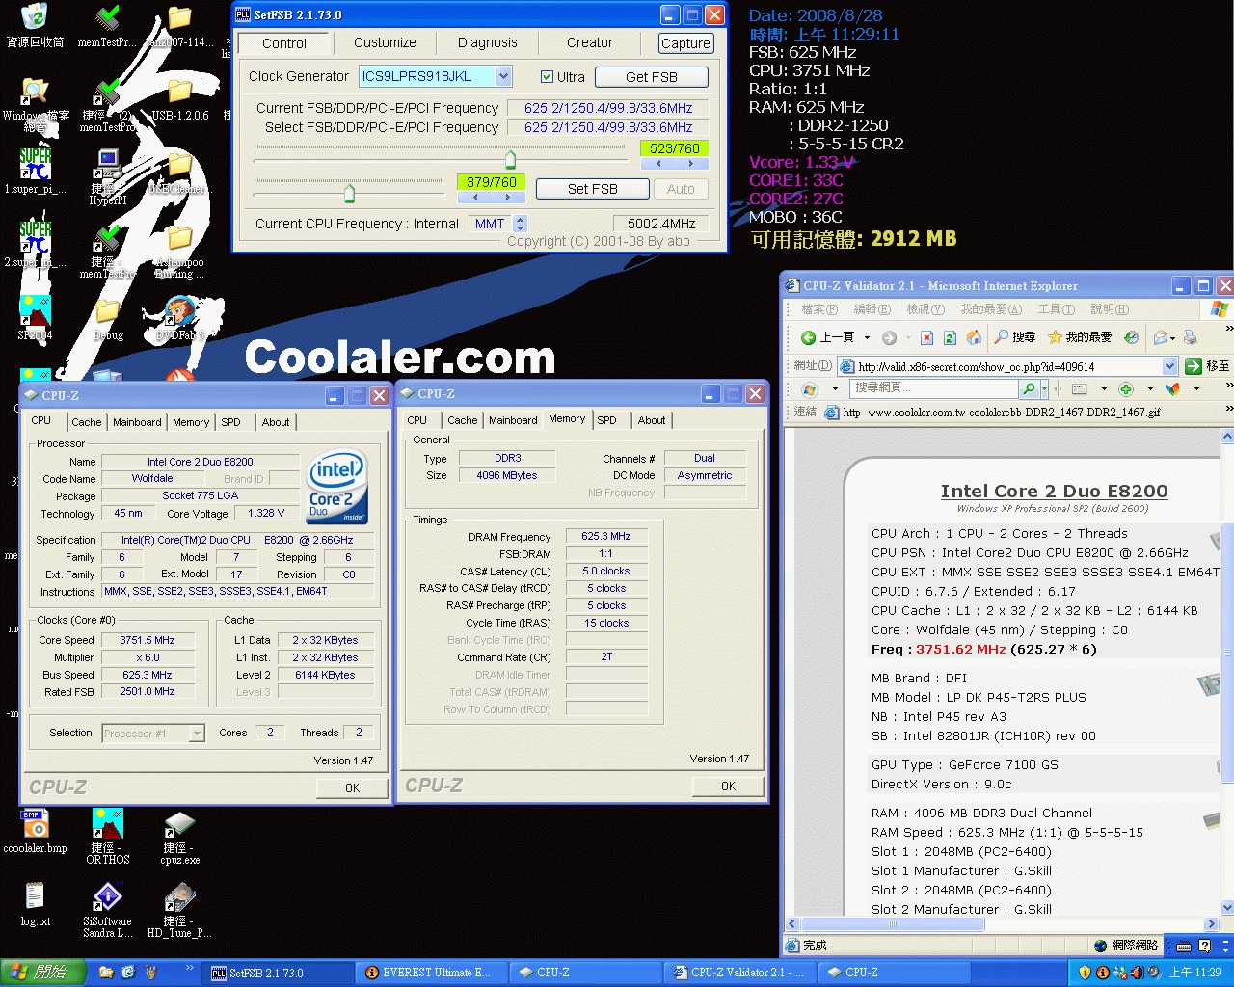The image size is (1234, 987).
Task: Click the IE Go button next to address
Action: pyautogui.click(x=1207, y=366)
